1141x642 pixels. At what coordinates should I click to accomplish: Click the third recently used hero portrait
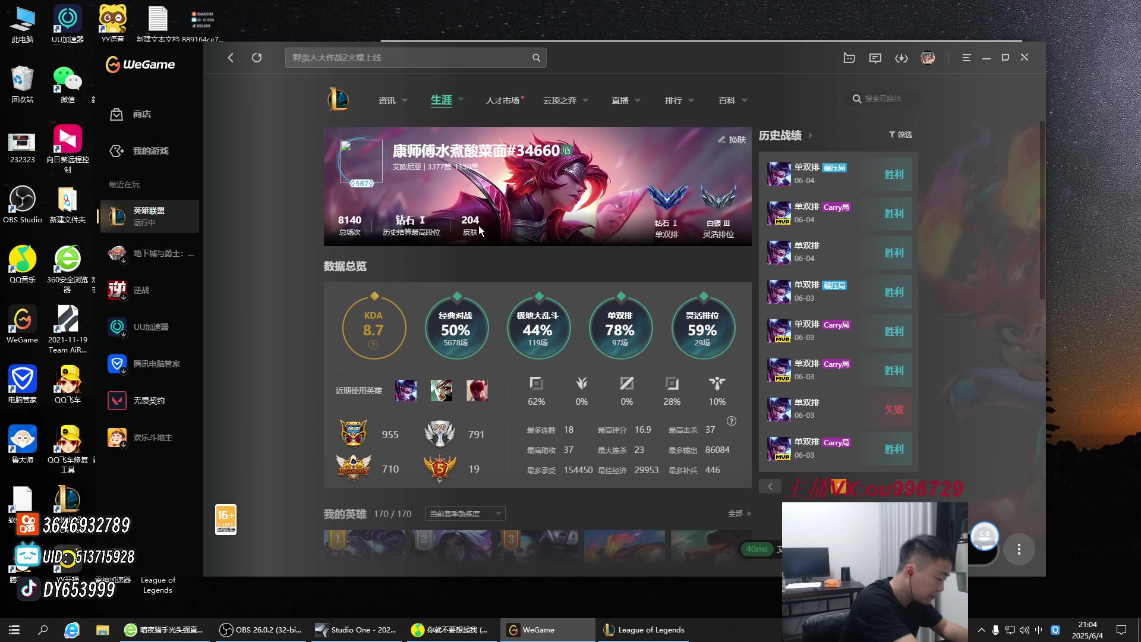coord(477,391)
